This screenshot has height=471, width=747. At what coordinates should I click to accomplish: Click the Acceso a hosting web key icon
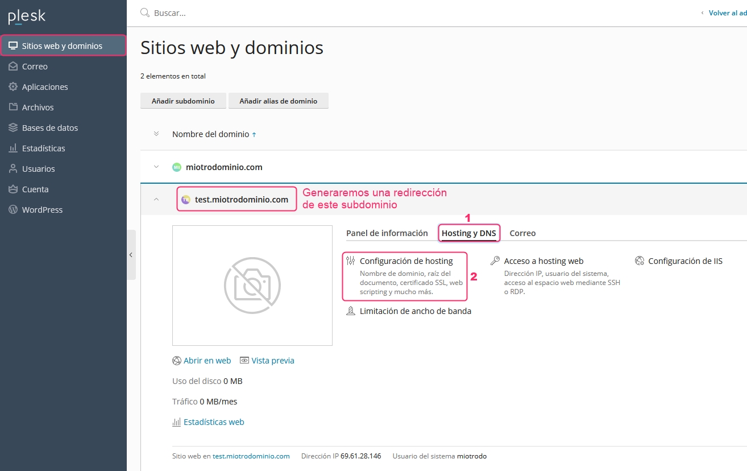(495, 261)
